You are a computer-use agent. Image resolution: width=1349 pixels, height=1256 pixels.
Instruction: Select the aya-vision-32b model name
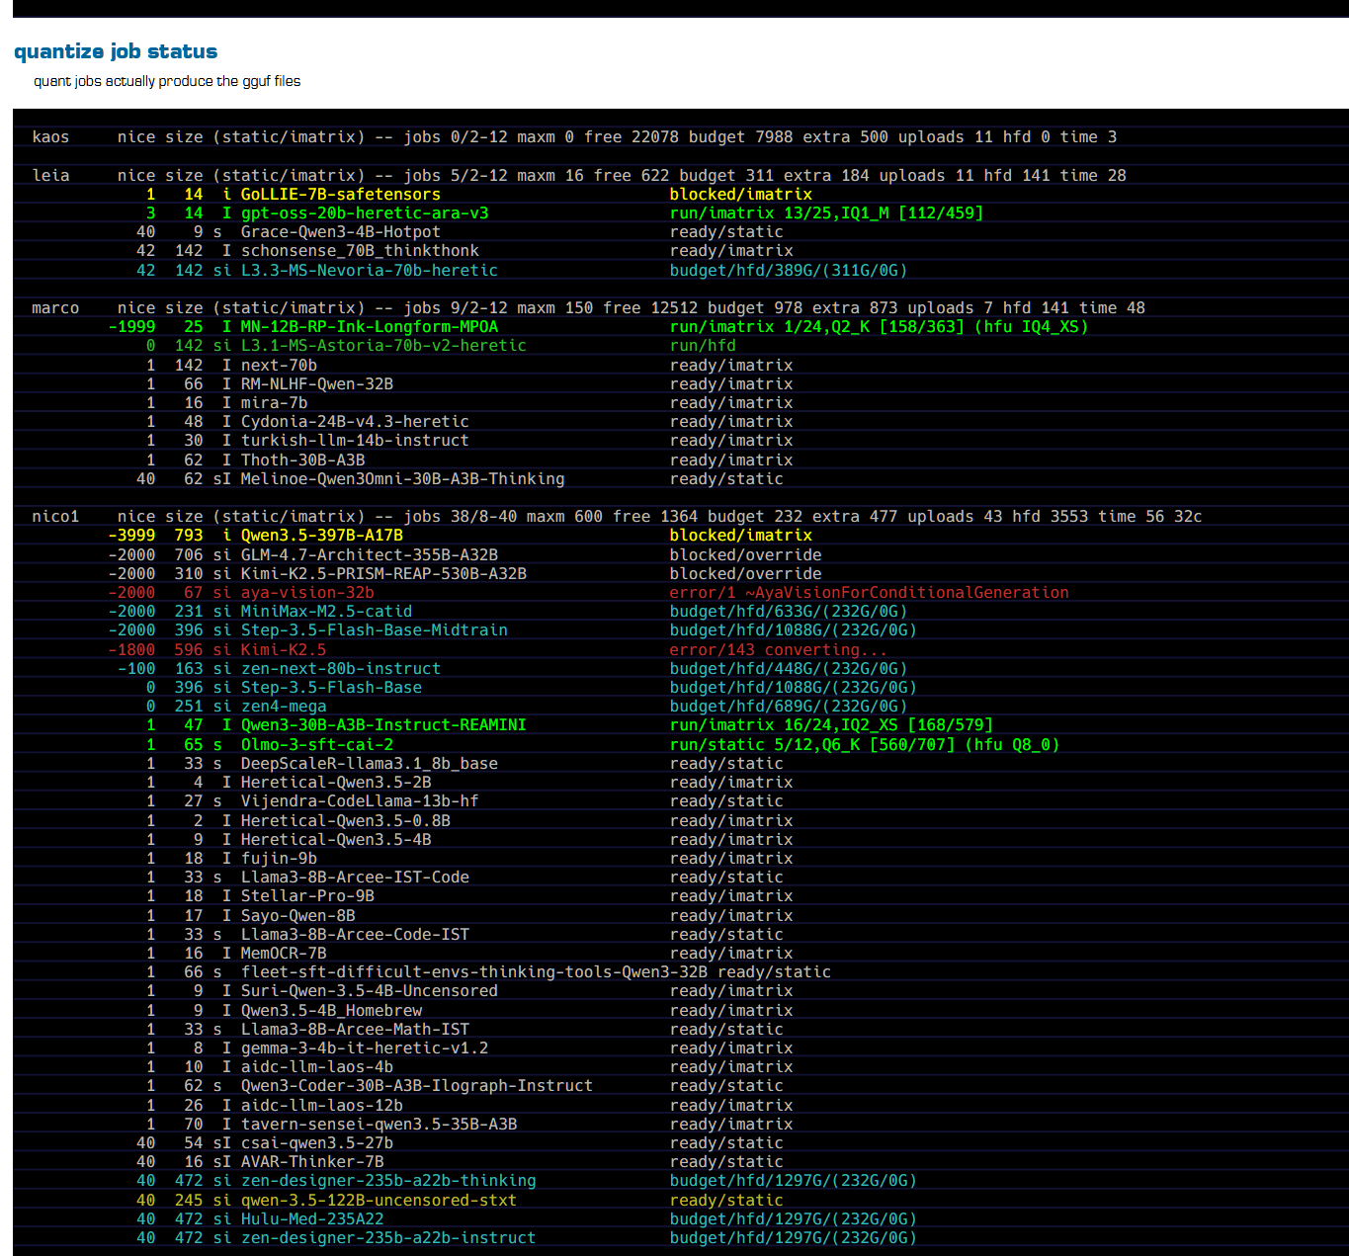(307, 593)
